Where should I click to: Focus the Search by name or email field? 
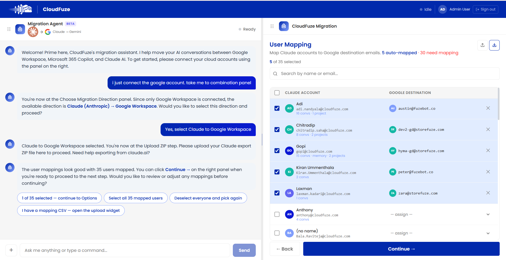pos(384,74)
